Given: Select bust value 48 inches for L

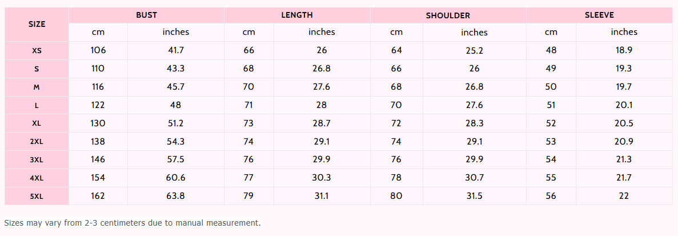Looking at the screenshot, I should [175, 105].
